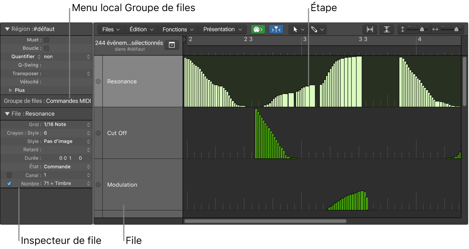The height and width of the screenshot is (249, 469).
Task: Open the Présentation menu
Action: (222, 30)
